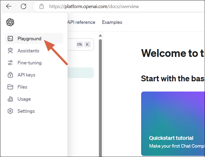Go back with browser back arrow
This screenshot has height=157, width=205.
(9, 6)
